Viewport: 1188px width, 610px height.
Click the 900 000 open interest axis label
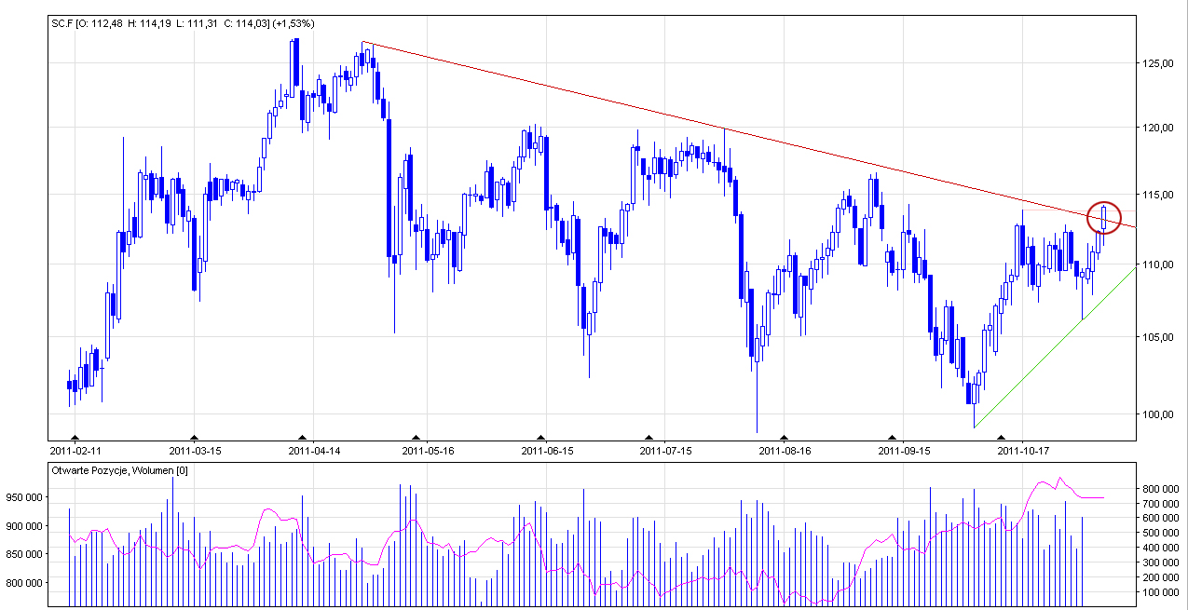point(23,526)
